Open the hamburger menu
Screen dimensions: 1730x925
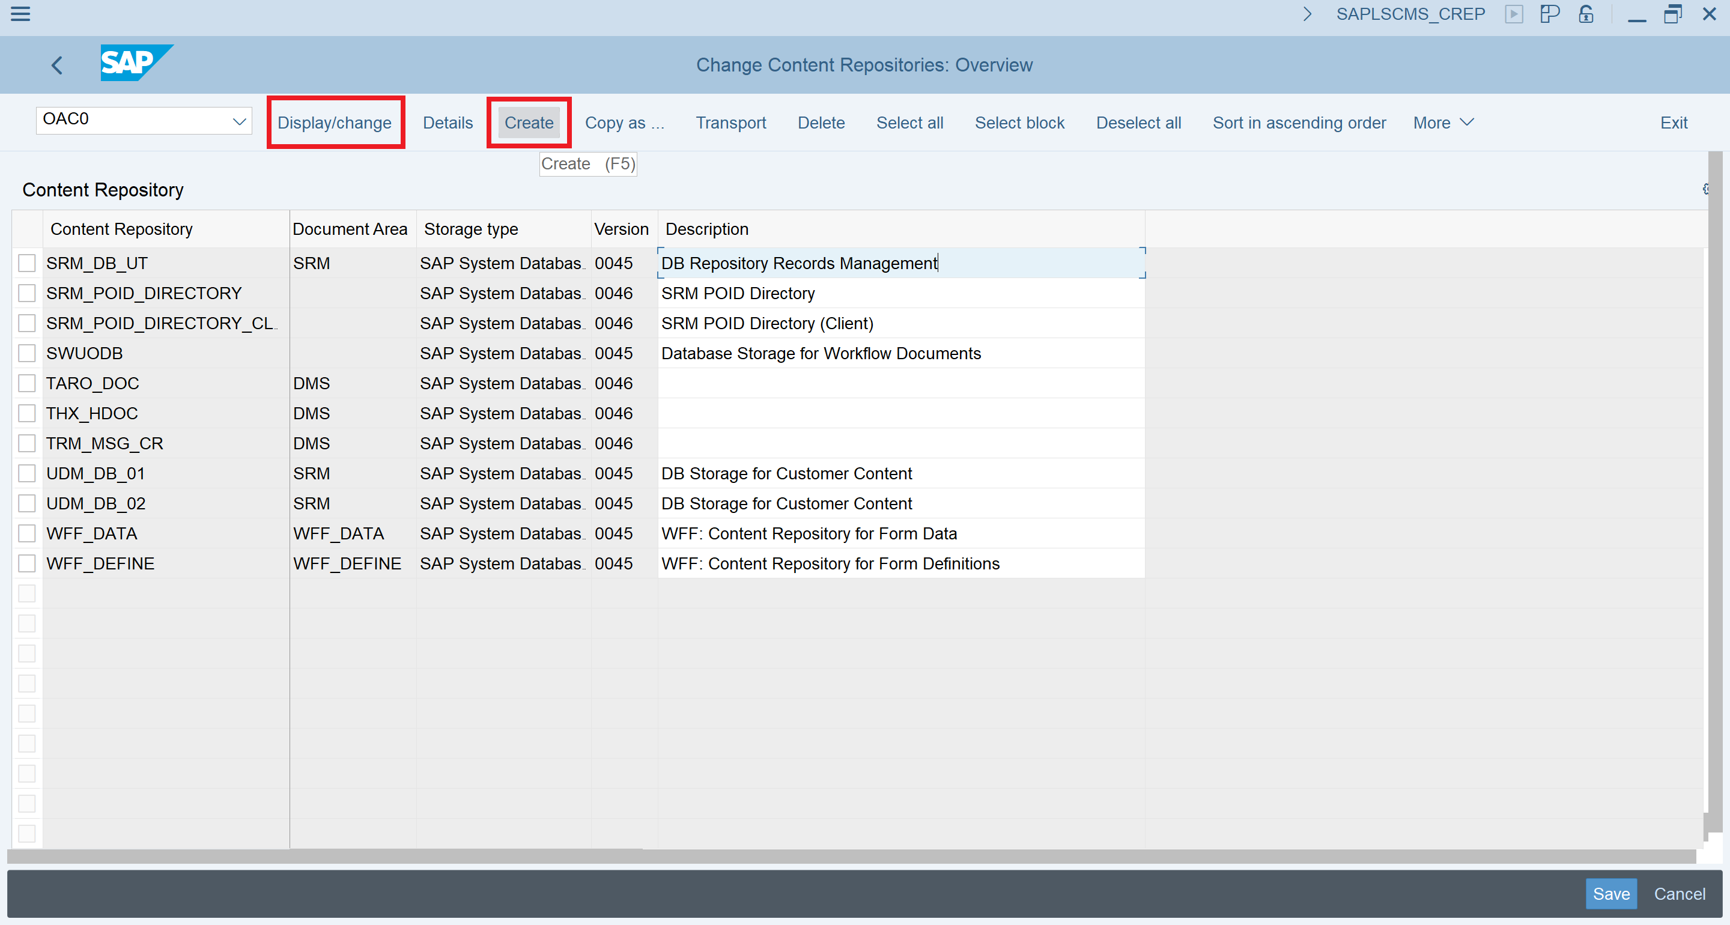[x=21, y=13]
